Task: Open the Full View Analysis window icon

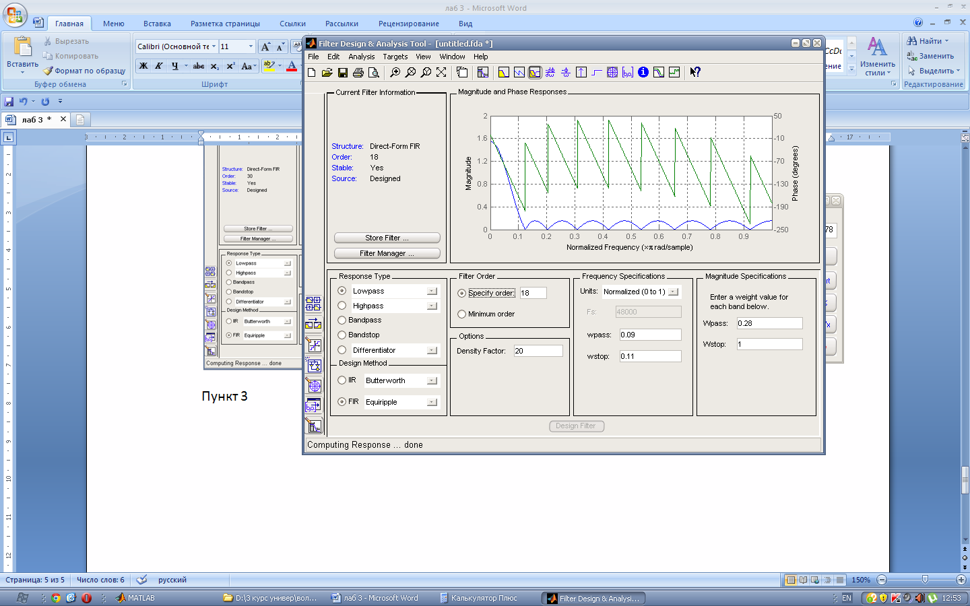Action: pyautogui.click(x=462, y=72)
